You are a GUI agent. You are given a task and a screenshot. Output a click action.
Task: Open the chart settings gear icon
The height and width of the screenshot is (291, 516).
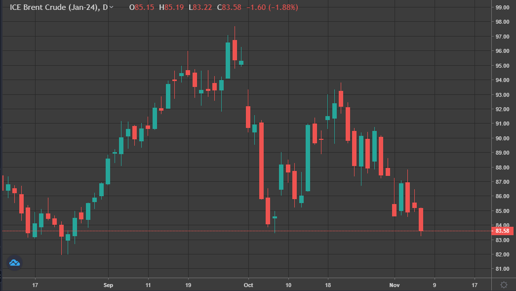(x=504, y=285)
